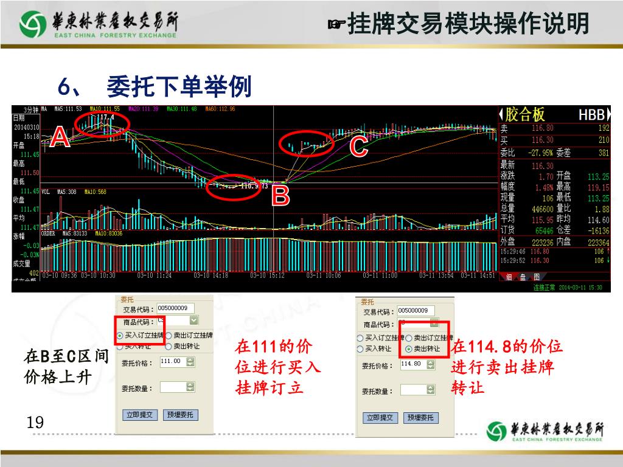Select 买入订立挂牌 radio in the left order panel
The width and height of the screenshot is (623, 467).
[x=120, y=336]
